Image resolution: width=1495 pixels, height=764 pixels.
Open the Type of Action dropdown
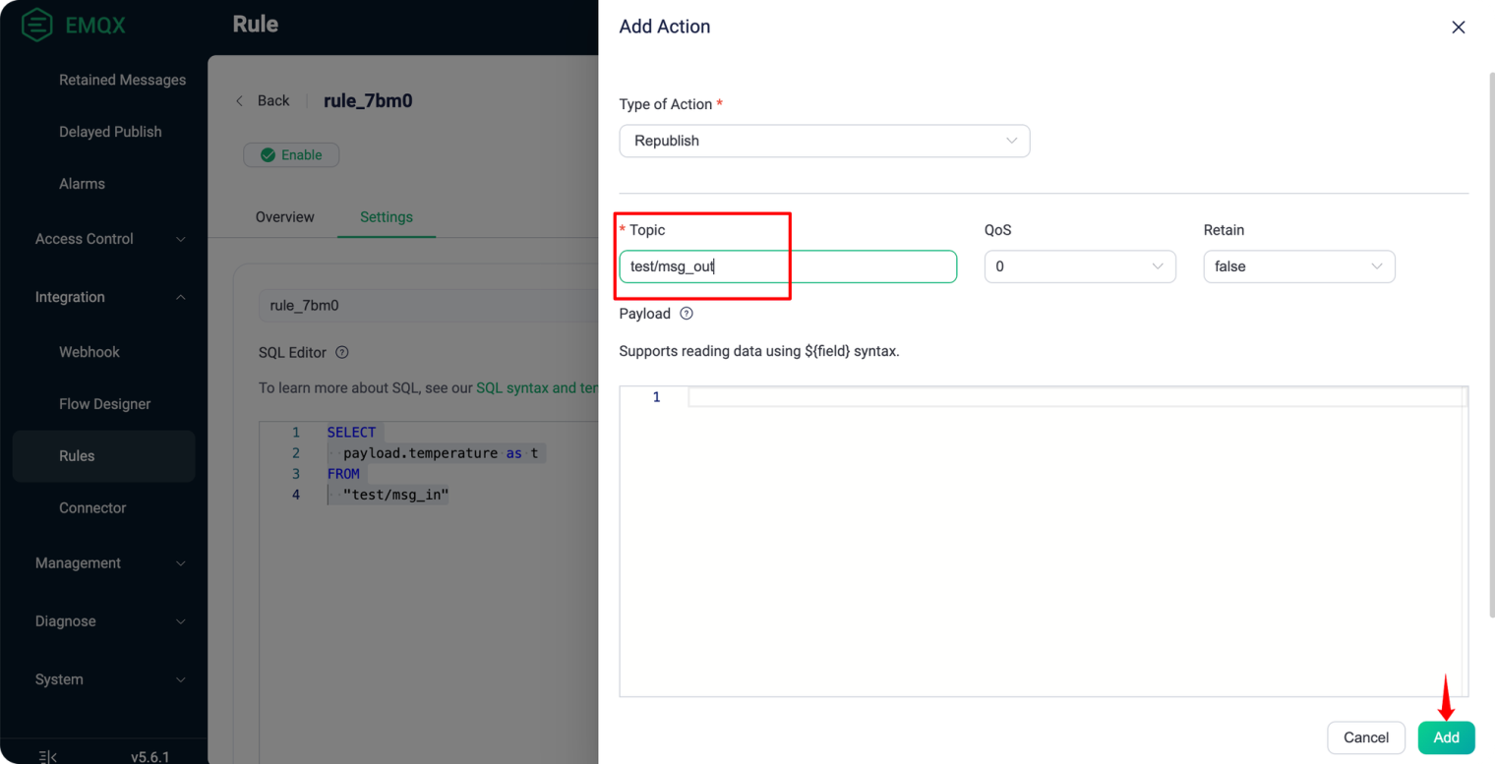coord(824,141)
